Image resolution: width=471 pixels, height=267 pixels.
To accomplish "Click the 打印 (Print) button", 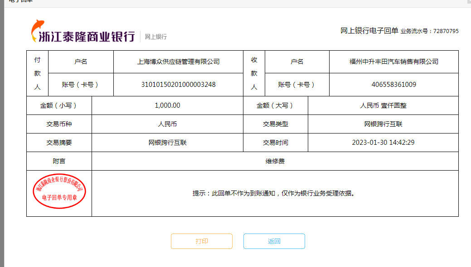I will (x=201, y=241).
